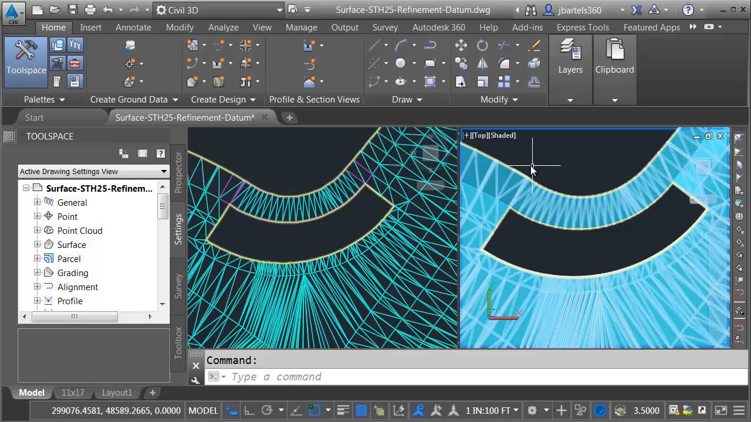Pick the Match Properties paintbrush icon
Screen dimensions: 751x422
point(534,45)
